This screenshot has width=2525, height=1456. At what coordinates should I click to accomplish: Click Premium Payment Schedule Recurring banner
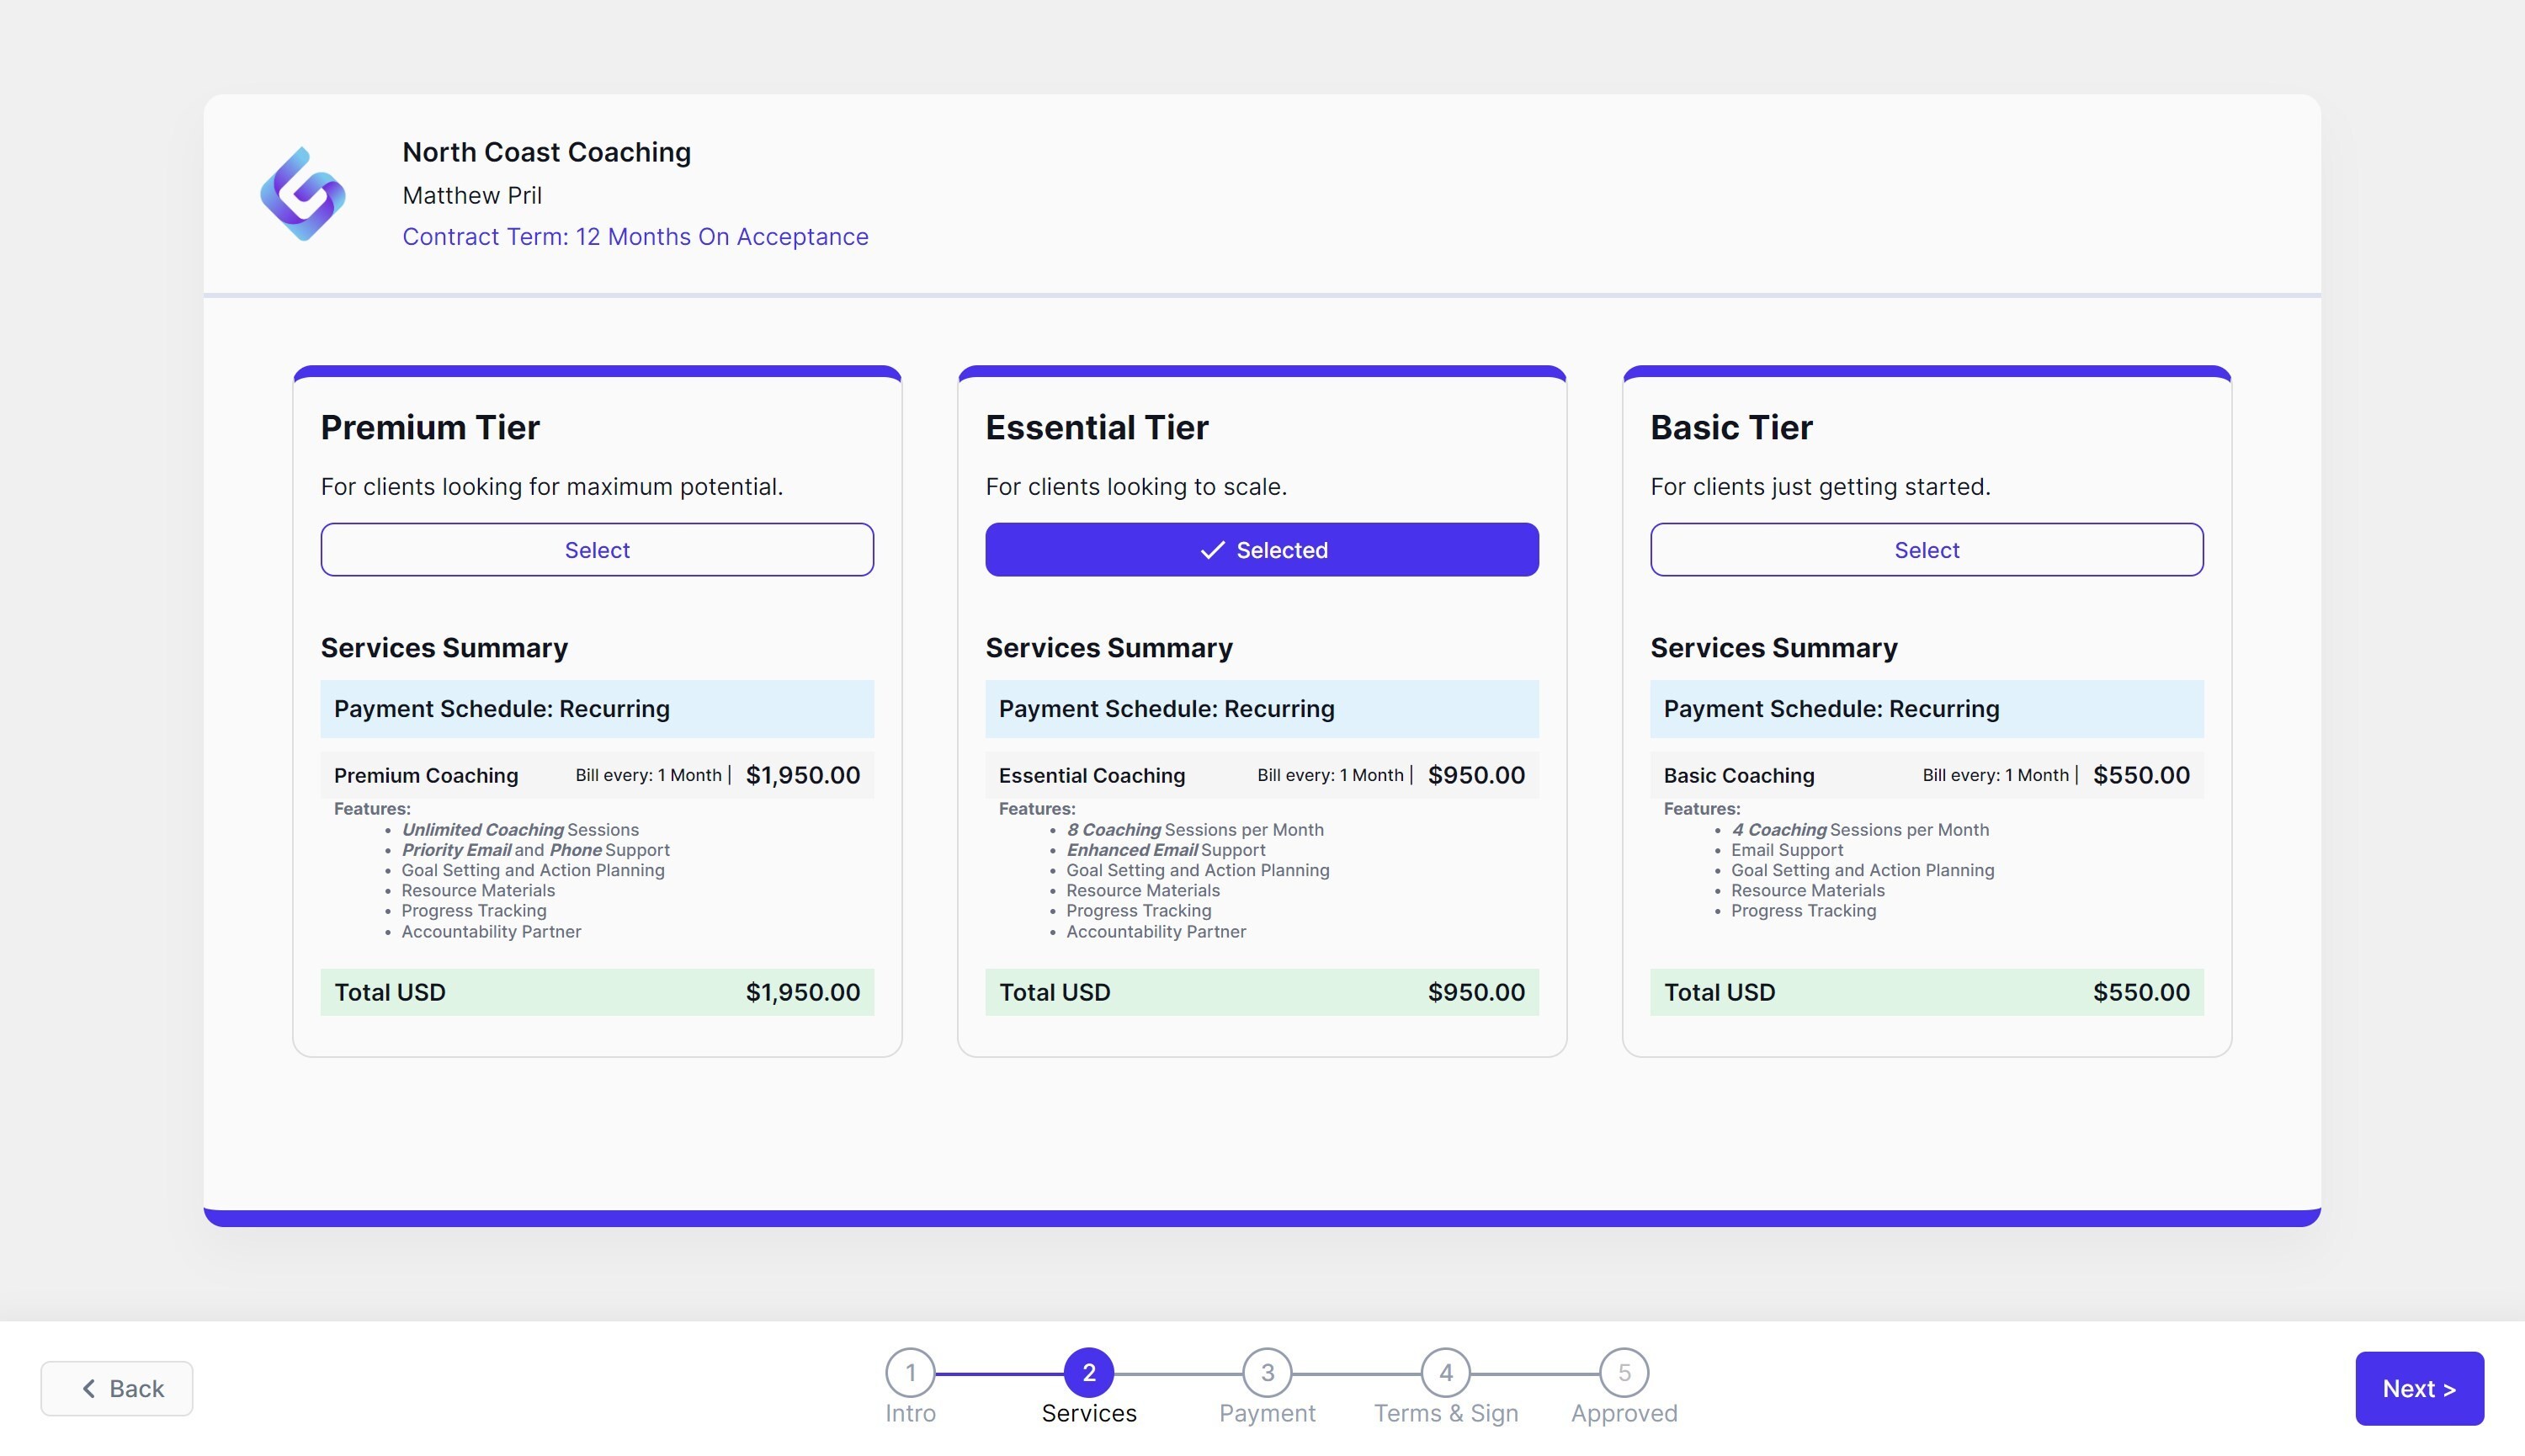pyautogui.click(x=597, y=709)
